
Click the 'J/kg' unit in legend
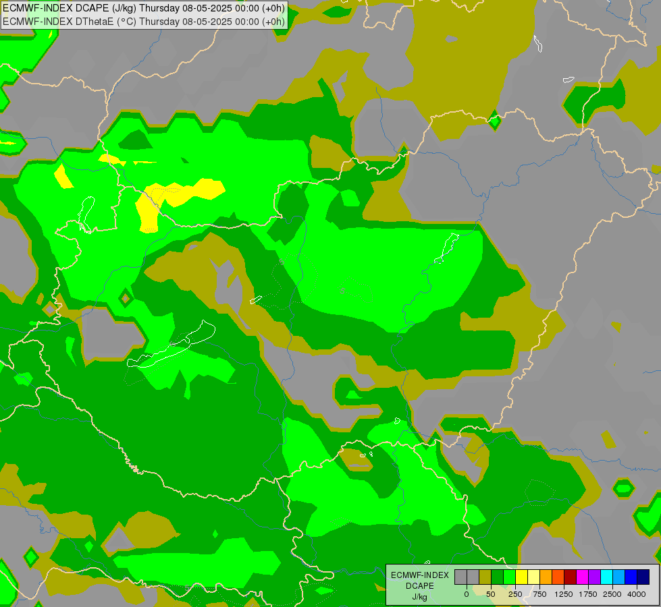420,597
